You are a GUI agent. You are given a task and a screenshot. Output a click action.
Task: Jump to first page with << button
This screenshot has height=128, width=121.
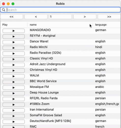(11, 17)
